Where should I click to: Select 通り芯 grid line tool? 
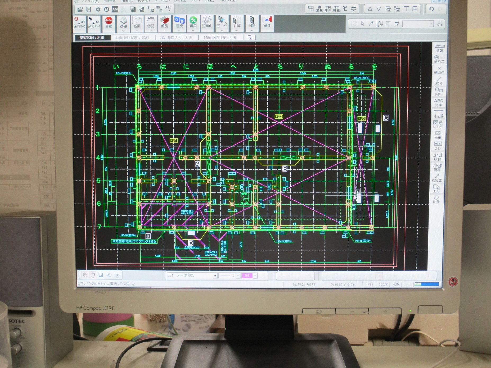[x=439, y=59]
